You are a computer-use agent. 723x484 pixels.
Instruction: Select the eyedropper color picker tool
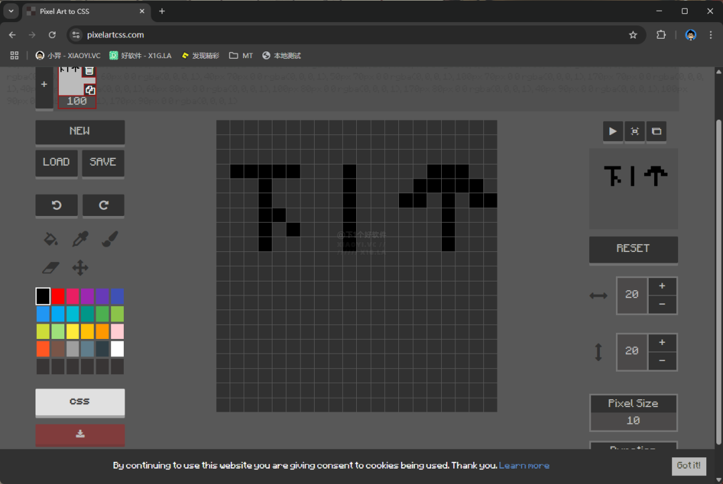tap(80, 239)
